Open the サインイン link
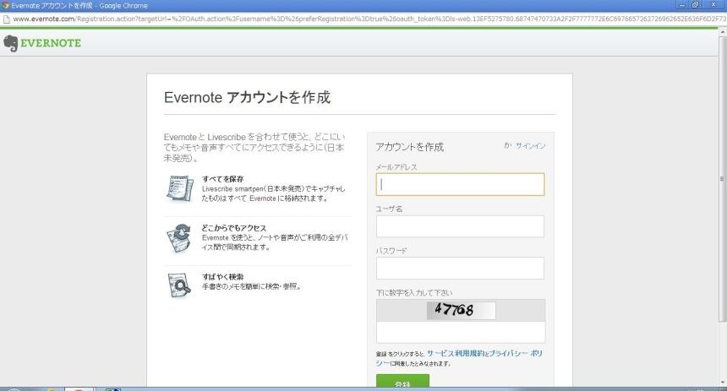Image resolution: width=727 pixels, height=391 pixels. pyautogui.click(x=530, y=145)
